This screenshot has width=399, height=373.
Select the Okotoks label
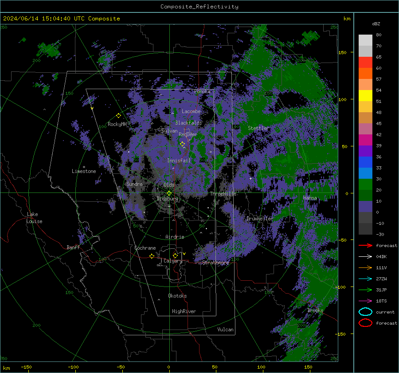[x=177, y=296]
